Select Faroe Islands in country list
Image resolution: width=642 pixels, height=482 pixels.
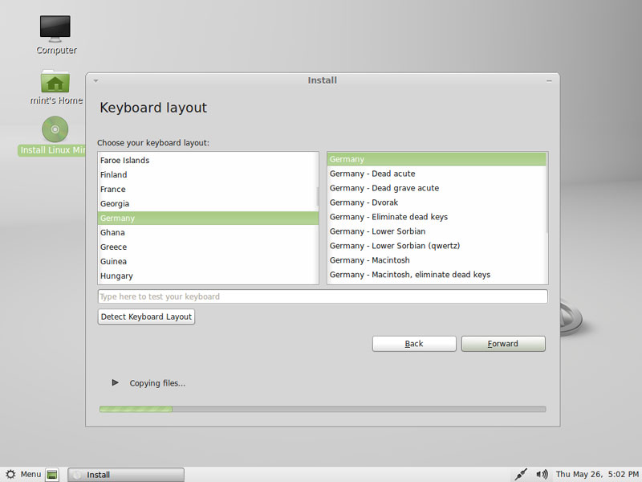[x=208, y=160]
